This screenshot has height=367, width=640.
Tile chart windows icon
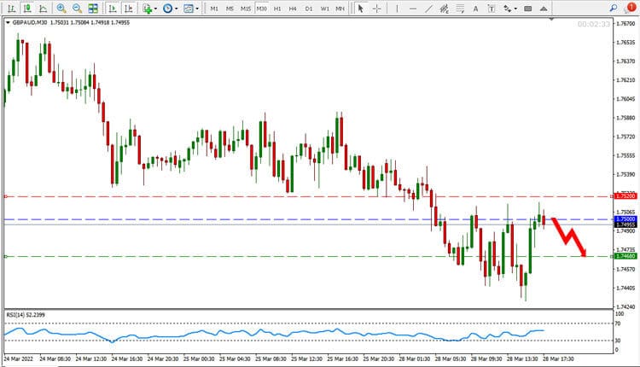click(x=93, y=9)
